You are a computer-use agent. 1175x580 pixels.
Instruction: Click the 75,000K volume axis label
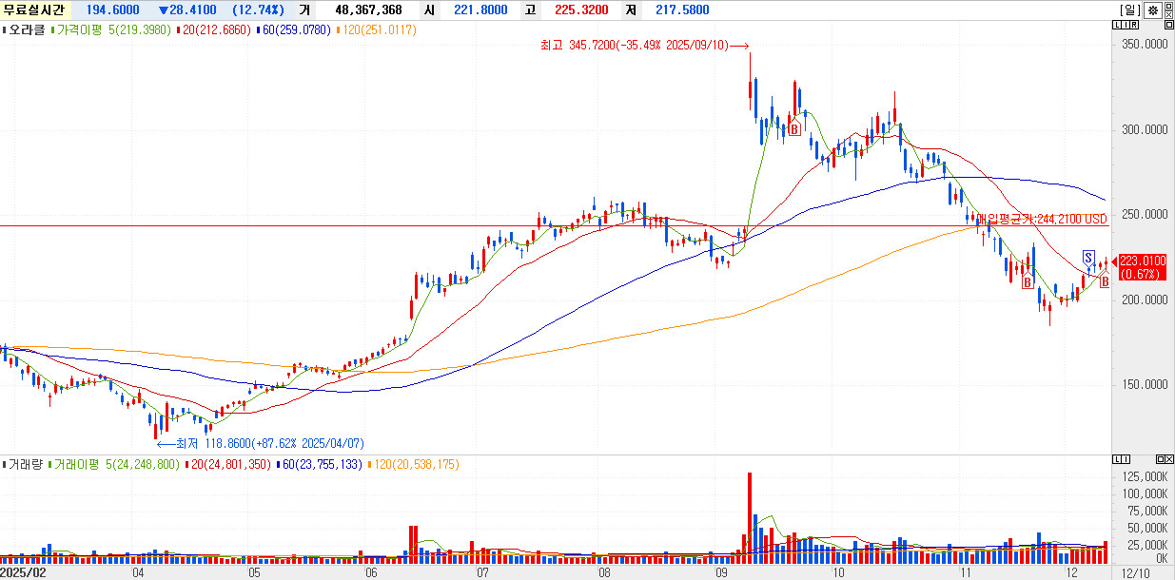click(x=1147, y=511)
